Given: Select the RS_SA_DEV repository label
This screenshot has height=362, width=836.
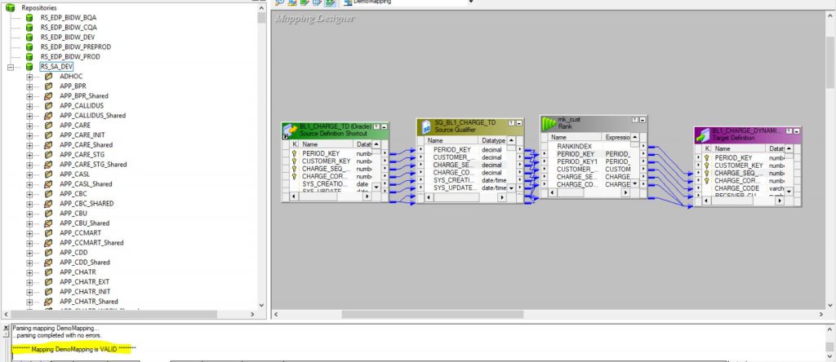Looking at the screenshot, I should [56, 67].
